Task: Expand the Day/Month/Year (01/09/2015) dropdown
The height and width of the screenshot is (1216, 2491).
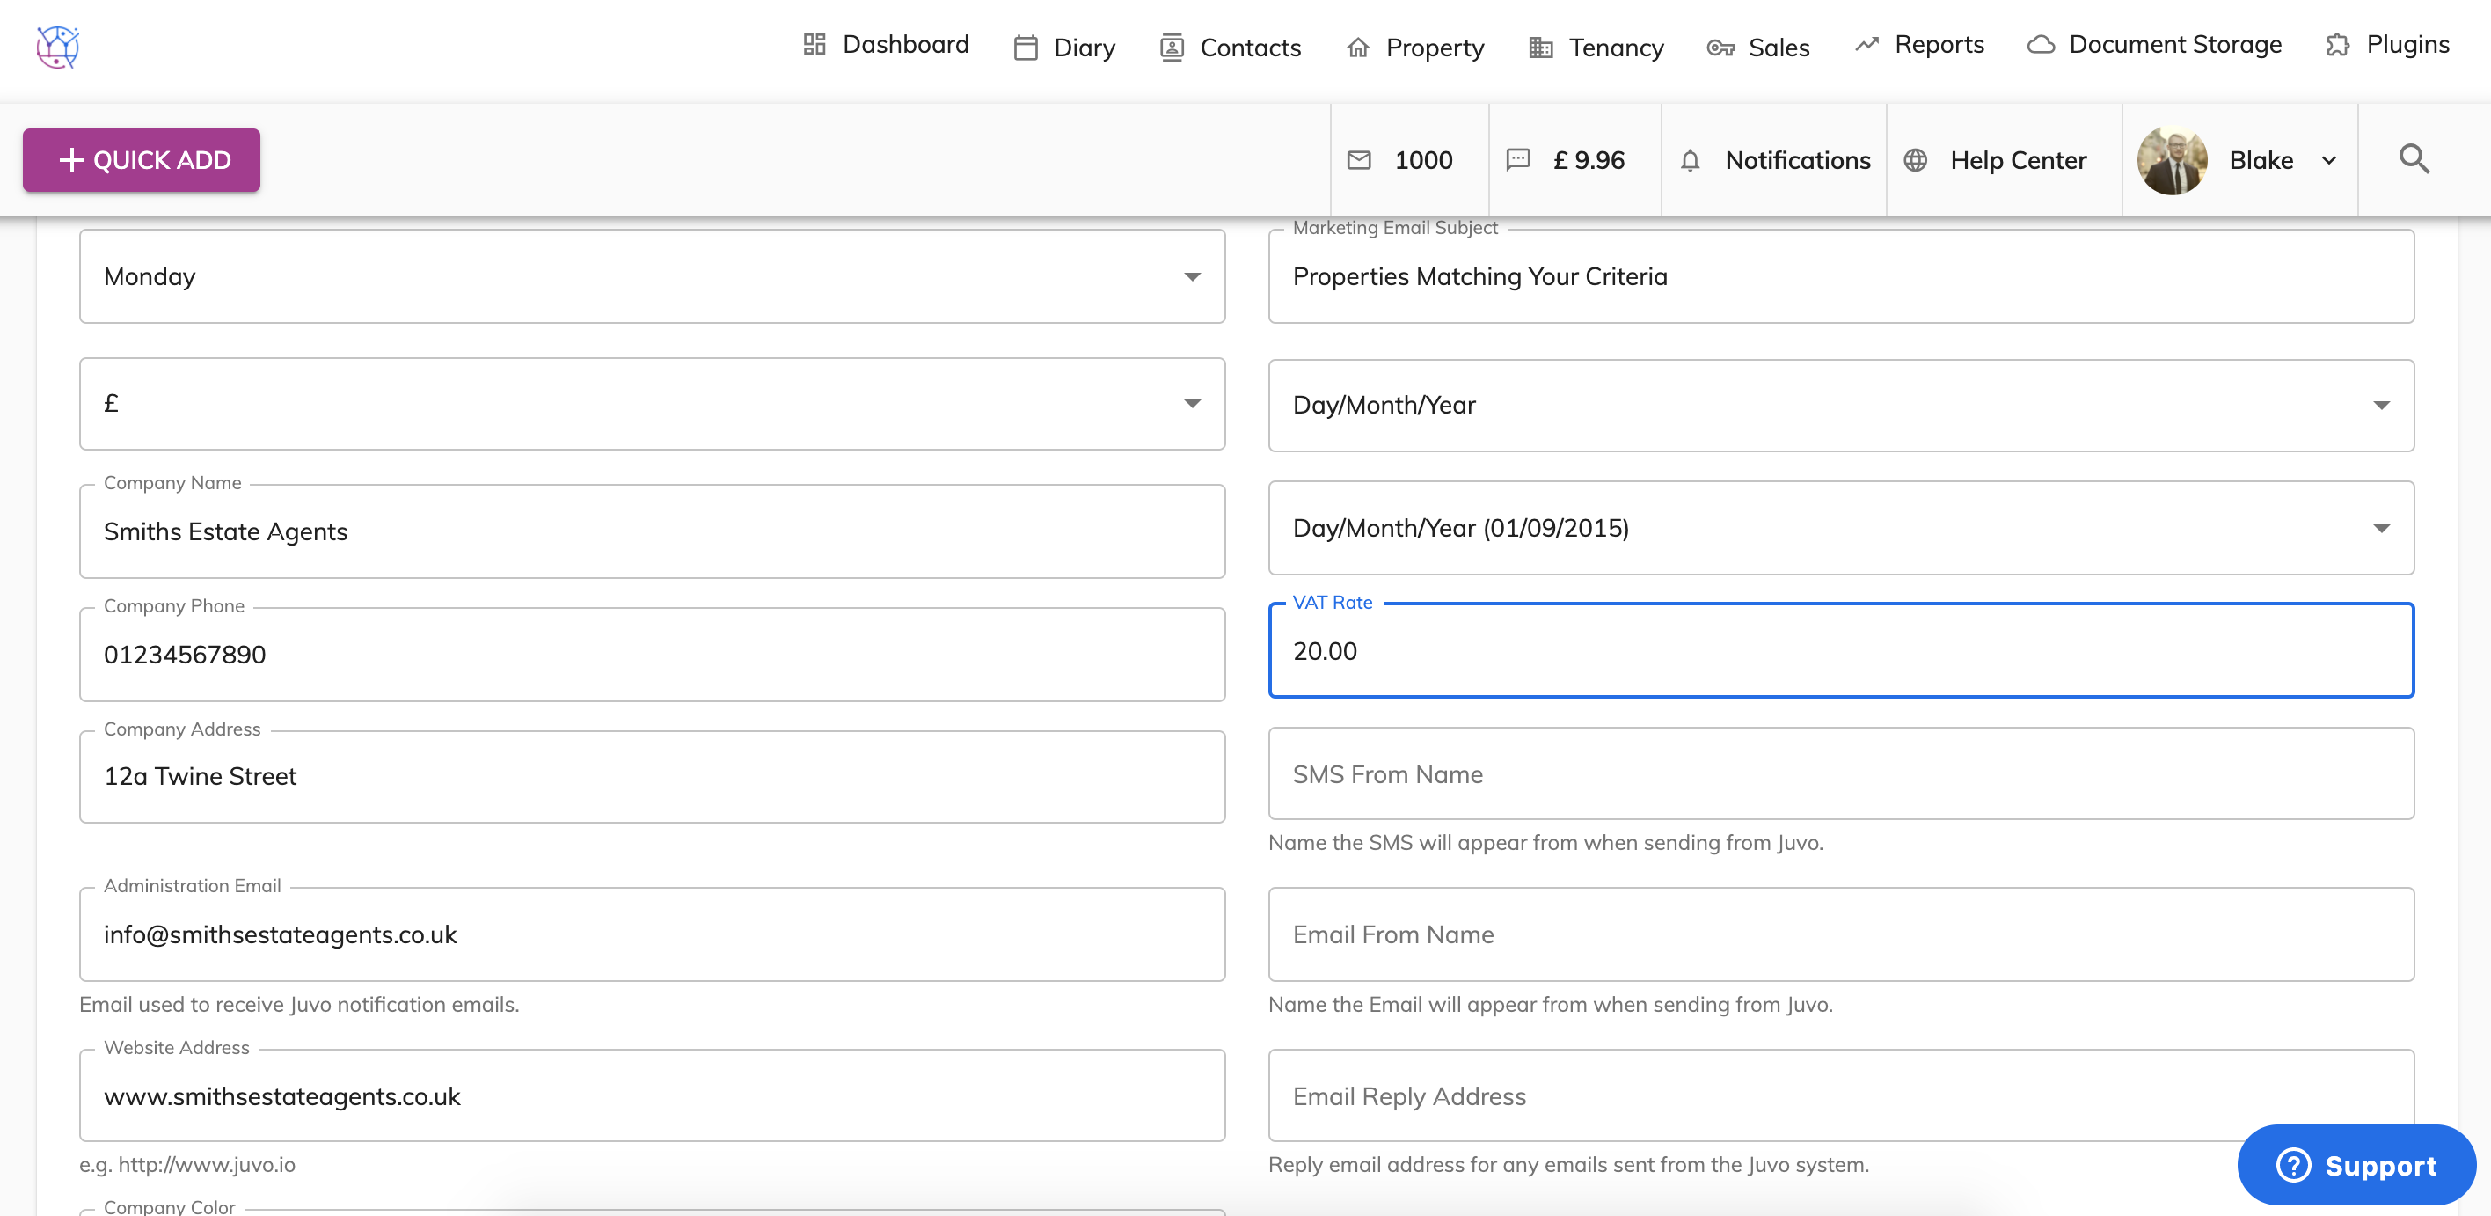Action: pos(2380,528)
